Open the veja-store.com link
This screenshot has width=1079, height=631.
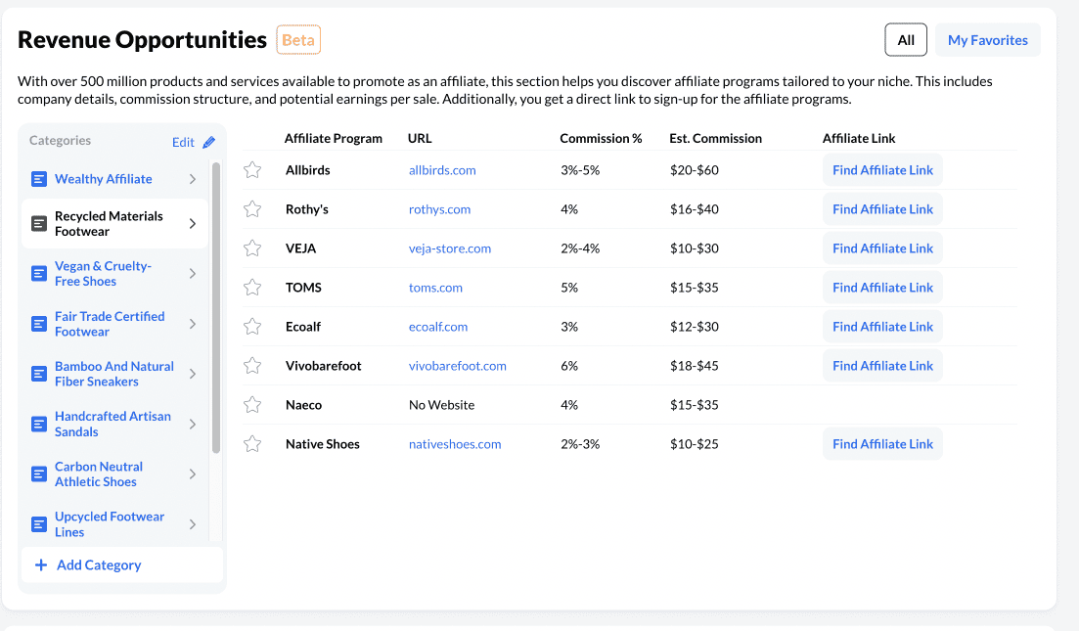(450, 248)
